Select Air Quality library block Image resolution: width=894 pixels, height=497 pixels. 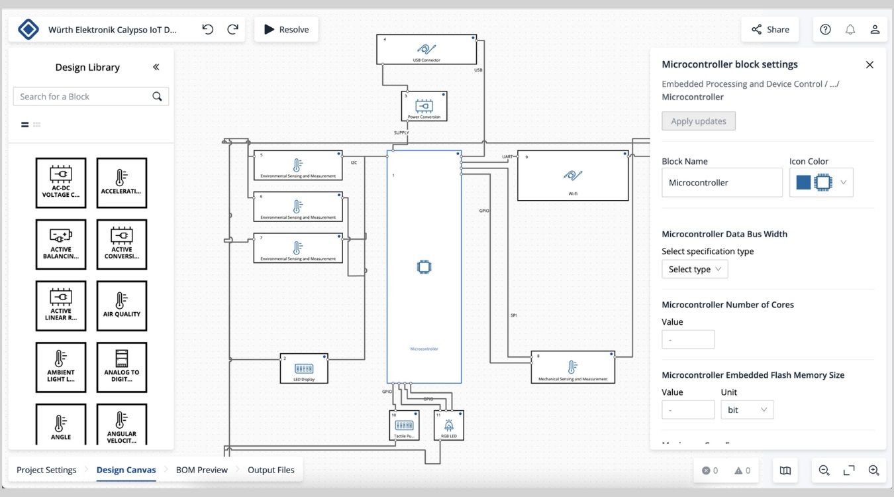pos(122,306)
